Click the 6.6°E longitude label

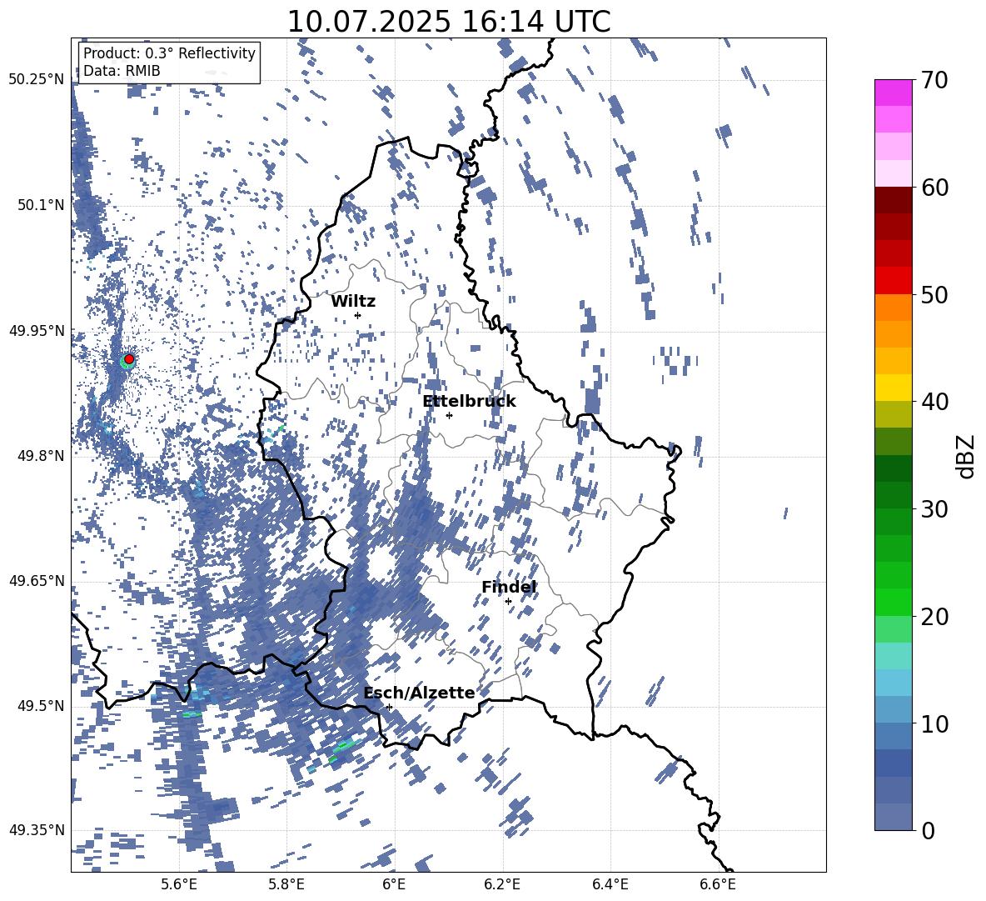point(718,884)
